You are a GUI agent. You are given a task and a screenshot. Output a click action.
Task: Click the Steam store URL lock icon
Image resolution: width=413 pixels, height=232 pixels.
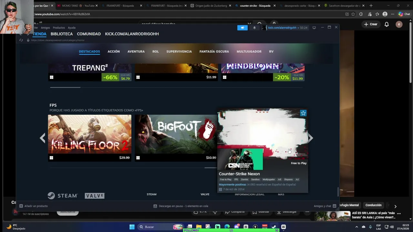pos(28,40)
